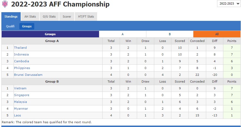
Task: Show All groups with the orange filter
Action: click(x=217, y=34)
